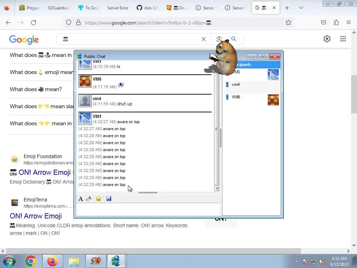
Task: Click the splitter grip between chat and participants
Action: pos(221,138)
